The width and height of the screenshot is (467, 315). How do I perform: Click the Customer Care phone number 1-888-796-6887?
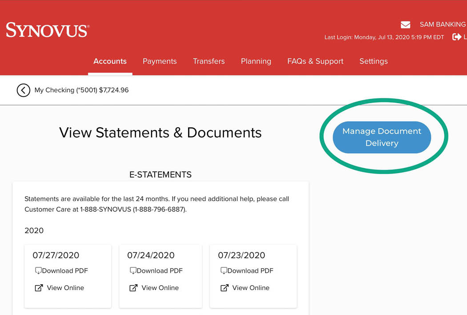159,209
